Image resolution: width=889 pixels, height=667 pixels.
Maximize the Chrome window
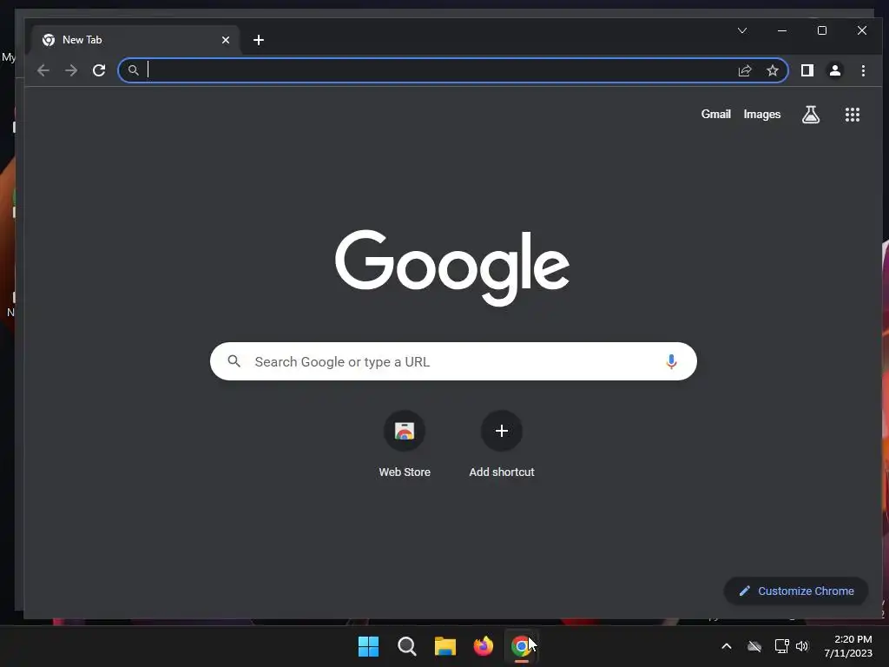point(822,30)
